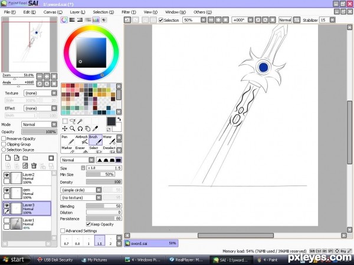Screen dimensions: 354x265
Task: Uncheck Keep Opacity checkbox
Action: click(x=88, y=224)
